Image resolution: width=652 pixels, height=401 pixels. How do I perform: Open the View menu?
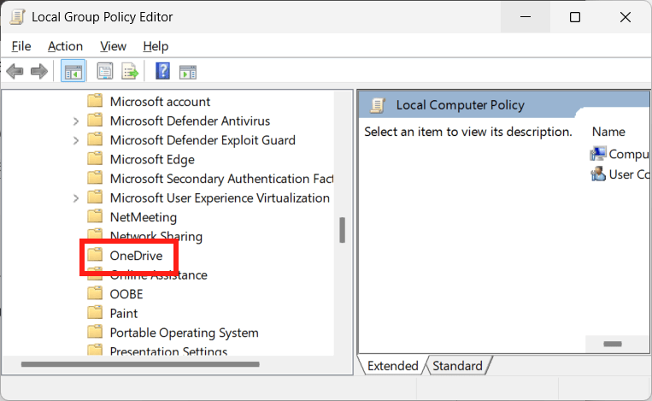coord(113,46)
